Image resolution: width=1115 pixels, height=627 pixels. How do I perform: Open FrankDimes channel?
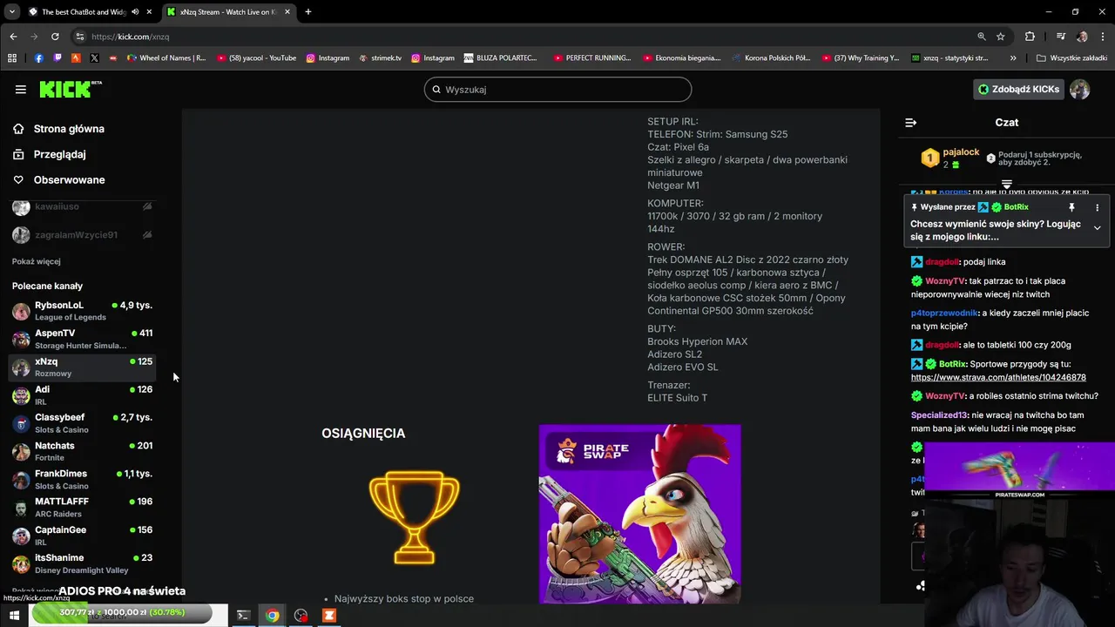tap(83, 479)
